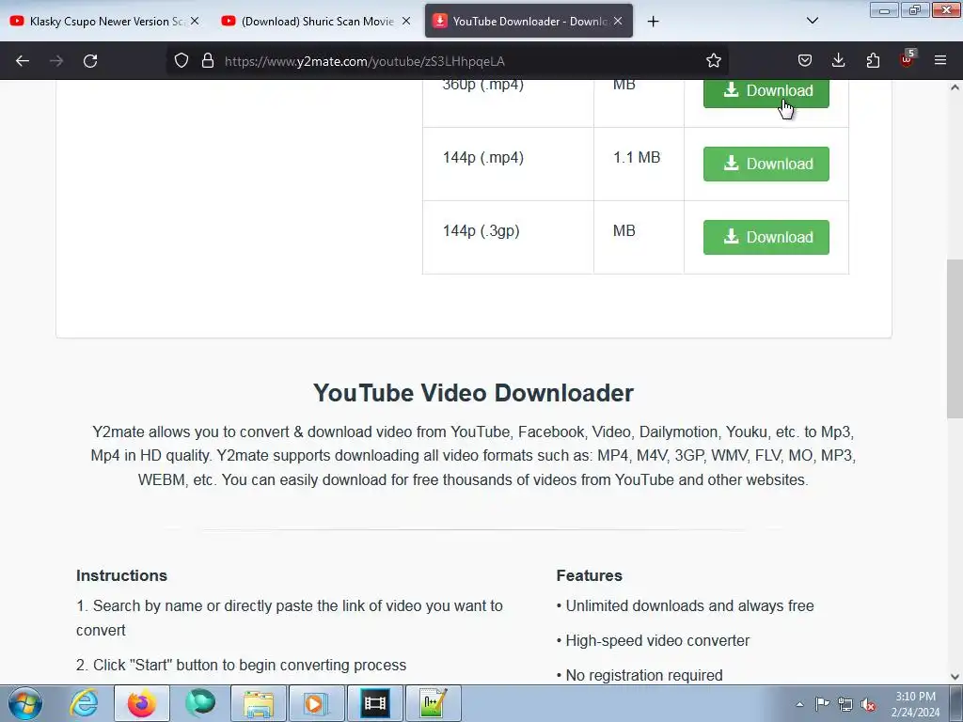
Task: Launch Internet Explorer from taskbar
Action: [x=84, y=703]
